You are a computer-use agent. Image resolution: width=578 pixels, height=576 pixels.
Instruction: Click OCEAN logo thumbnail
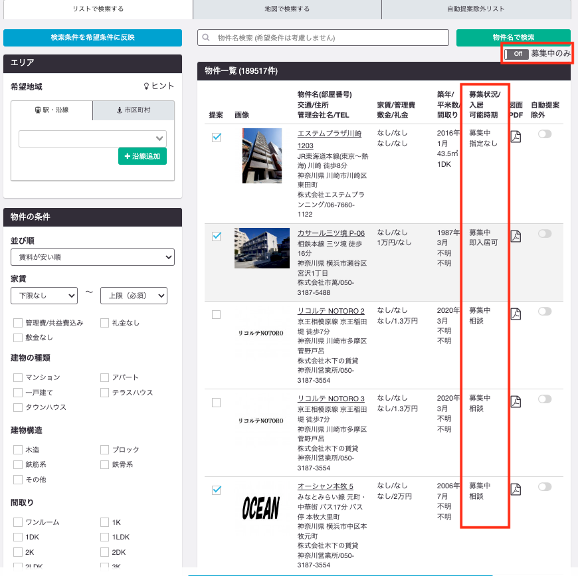(x=261, y=508)
